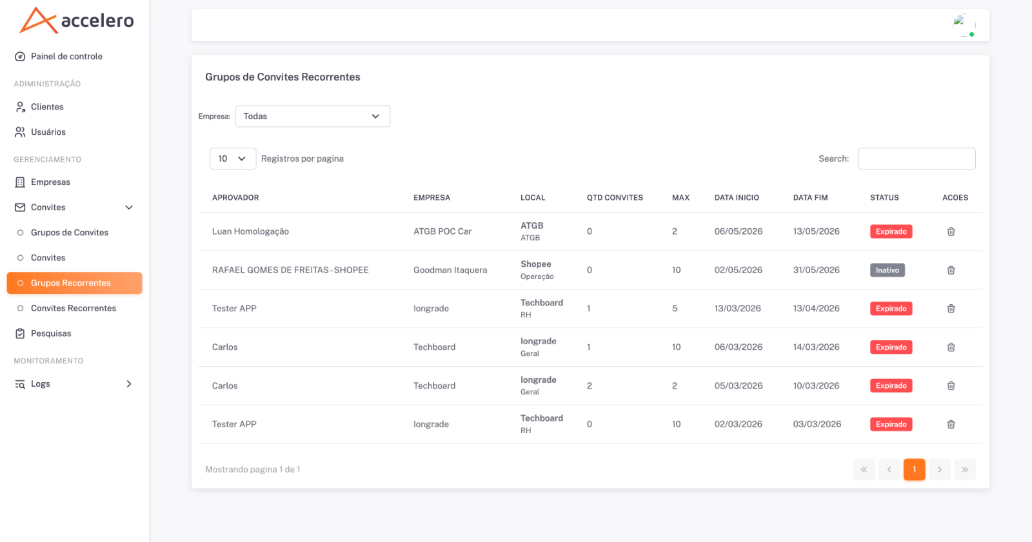
Task: Open Painel de controle
Action: point(66,57)
